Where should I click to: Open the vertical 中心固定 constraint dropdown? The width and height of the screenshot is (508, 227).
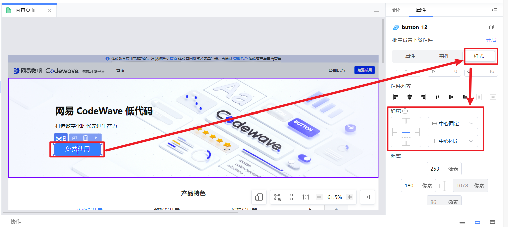tap(453, 141)
